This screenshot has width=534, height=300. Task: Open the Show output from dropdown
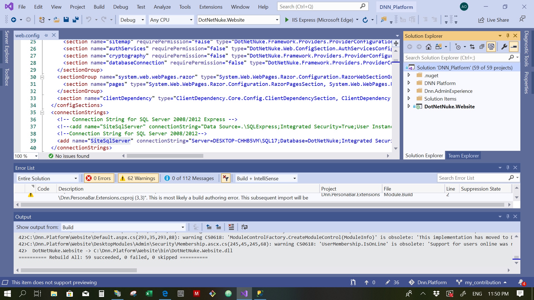183,227
